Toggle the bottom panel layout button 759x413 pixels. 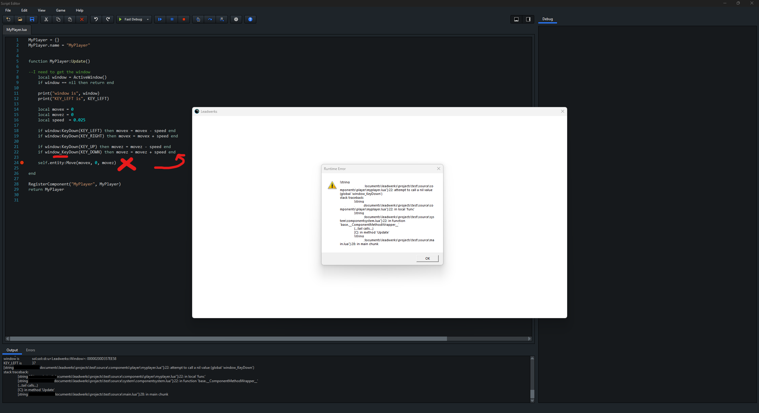[x=516, y=19]
